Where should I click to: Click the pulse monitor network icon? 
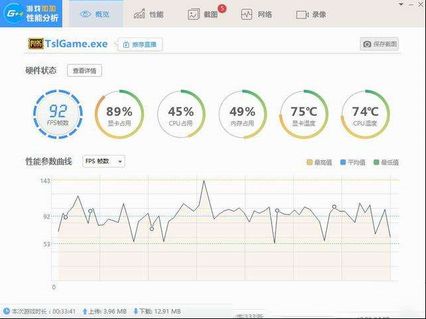(246, 14)
